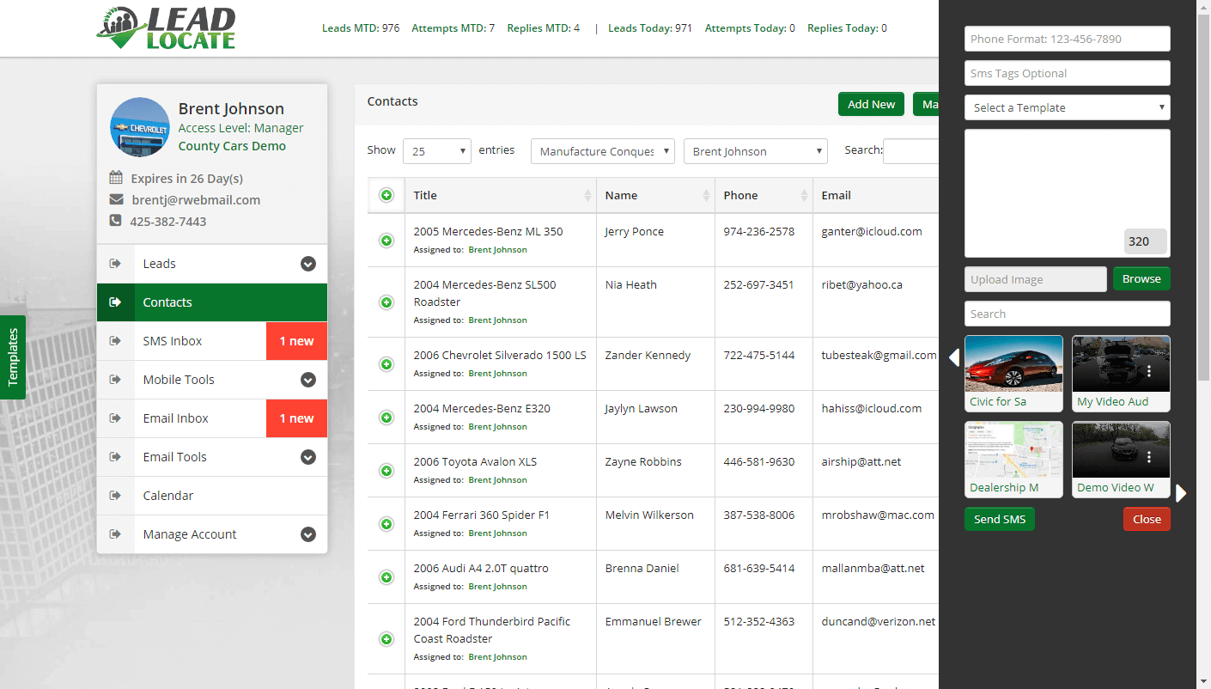Sort table by Title column
The height and width of the screenshot is (689, 1211).
[x=501, y=196]
